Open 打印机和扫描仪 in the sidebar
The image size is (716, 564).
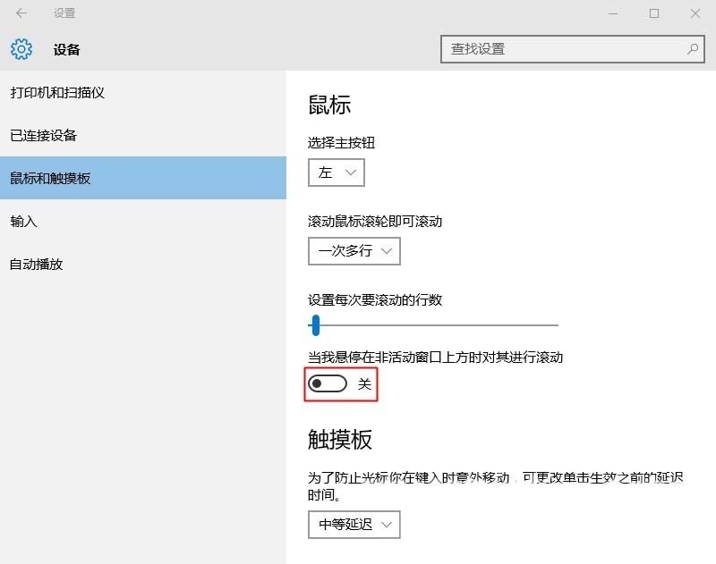point(57,93)
